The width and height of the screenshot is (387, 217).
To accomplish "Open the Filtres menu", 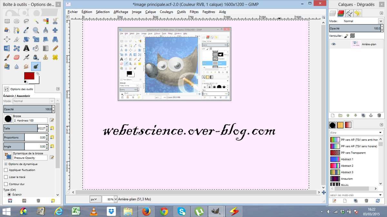I will coord(194,12).
